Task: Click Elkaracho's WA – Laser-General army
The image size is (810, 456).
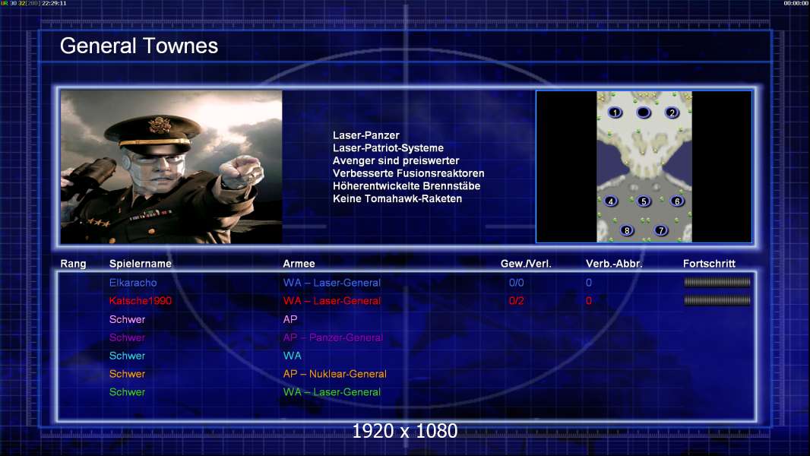Action: [x=331, y=283]
